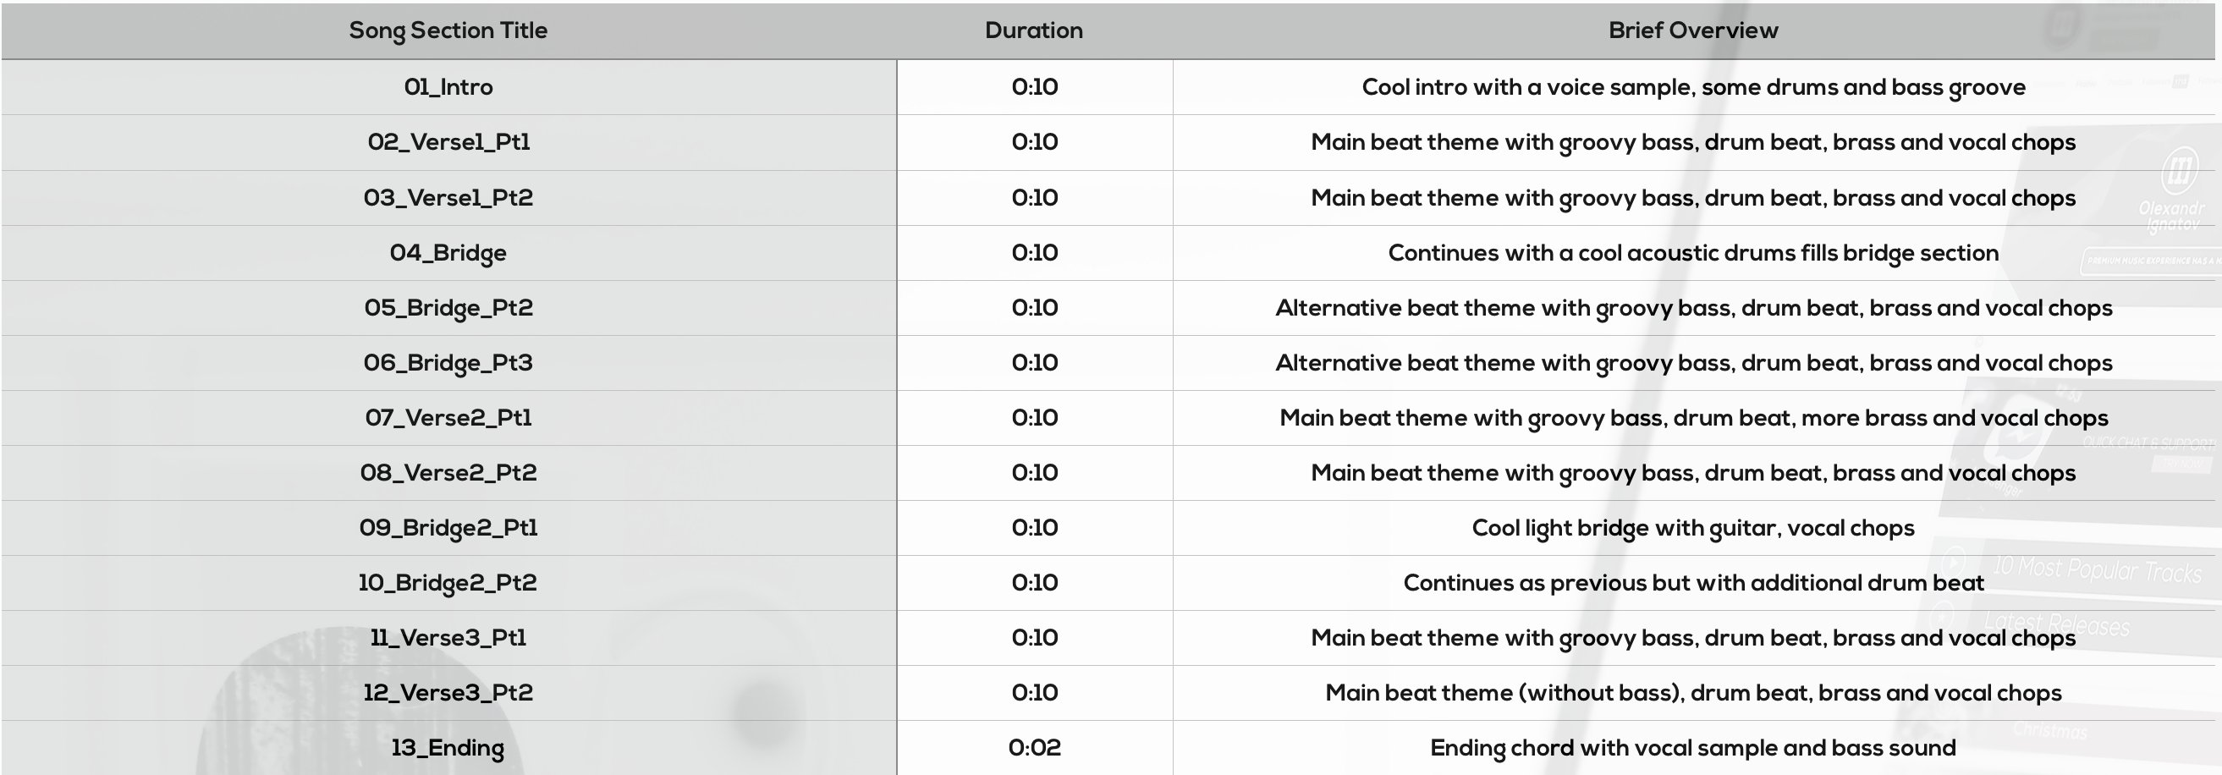
Task: Click the 0:10 duration in the 01_Intro row
Action: (x=1034, y=87)
